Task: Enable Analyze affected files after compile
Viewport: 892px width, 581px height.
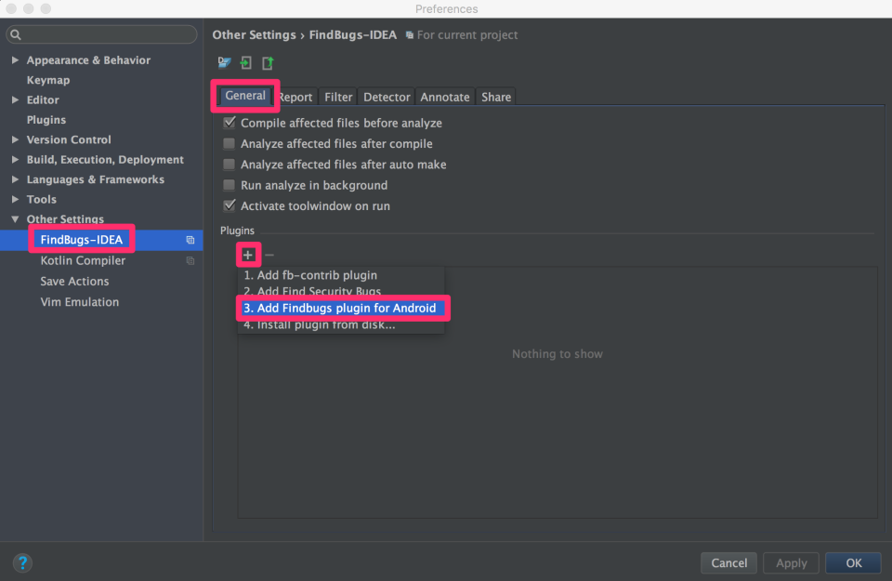Action: point(229,143)
